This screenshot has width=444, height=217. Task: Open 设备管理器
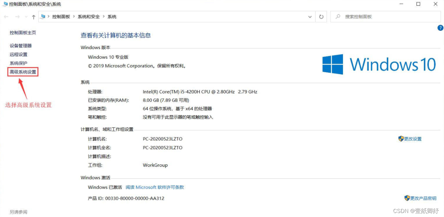(21, 46)
